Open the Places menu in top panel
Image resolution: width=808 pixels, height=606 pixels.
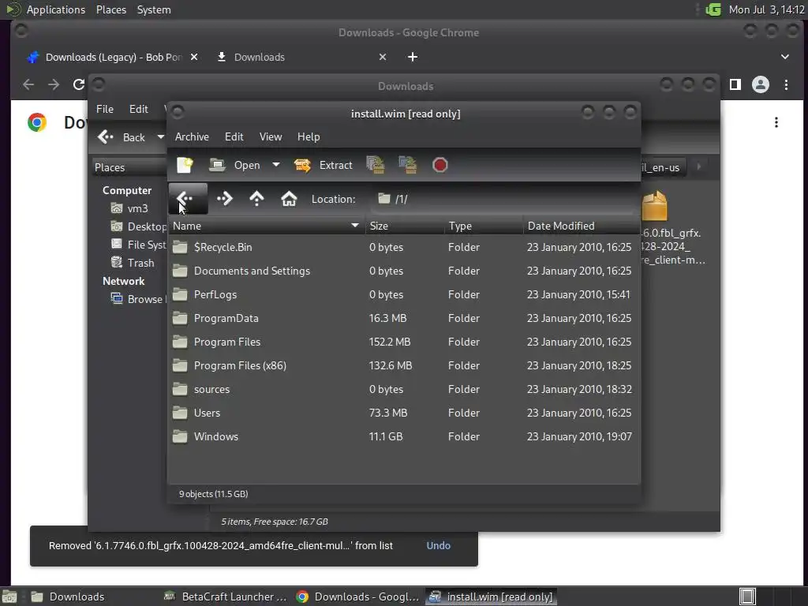pos(110,9)
